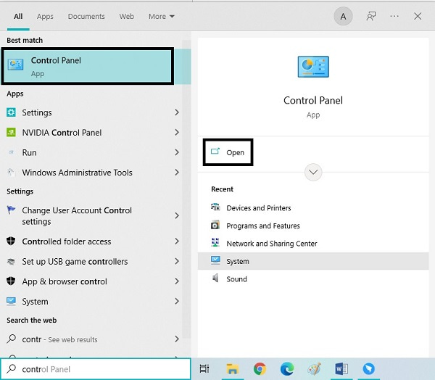Open the More filter dropdown
This screenshot has height=380, width=435.
point(162,17)
